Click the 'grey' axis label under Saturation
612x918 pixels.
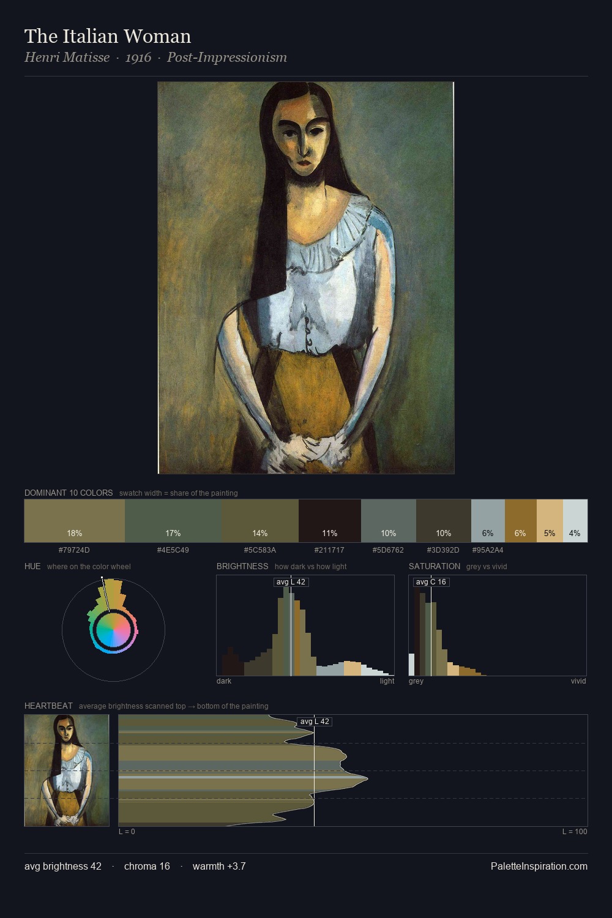coord(416,681)
